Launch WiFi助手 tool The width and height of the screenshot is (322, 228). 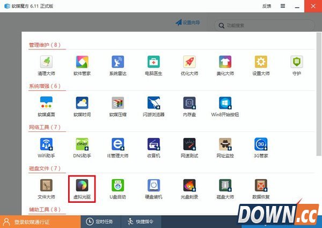point(46,148)
